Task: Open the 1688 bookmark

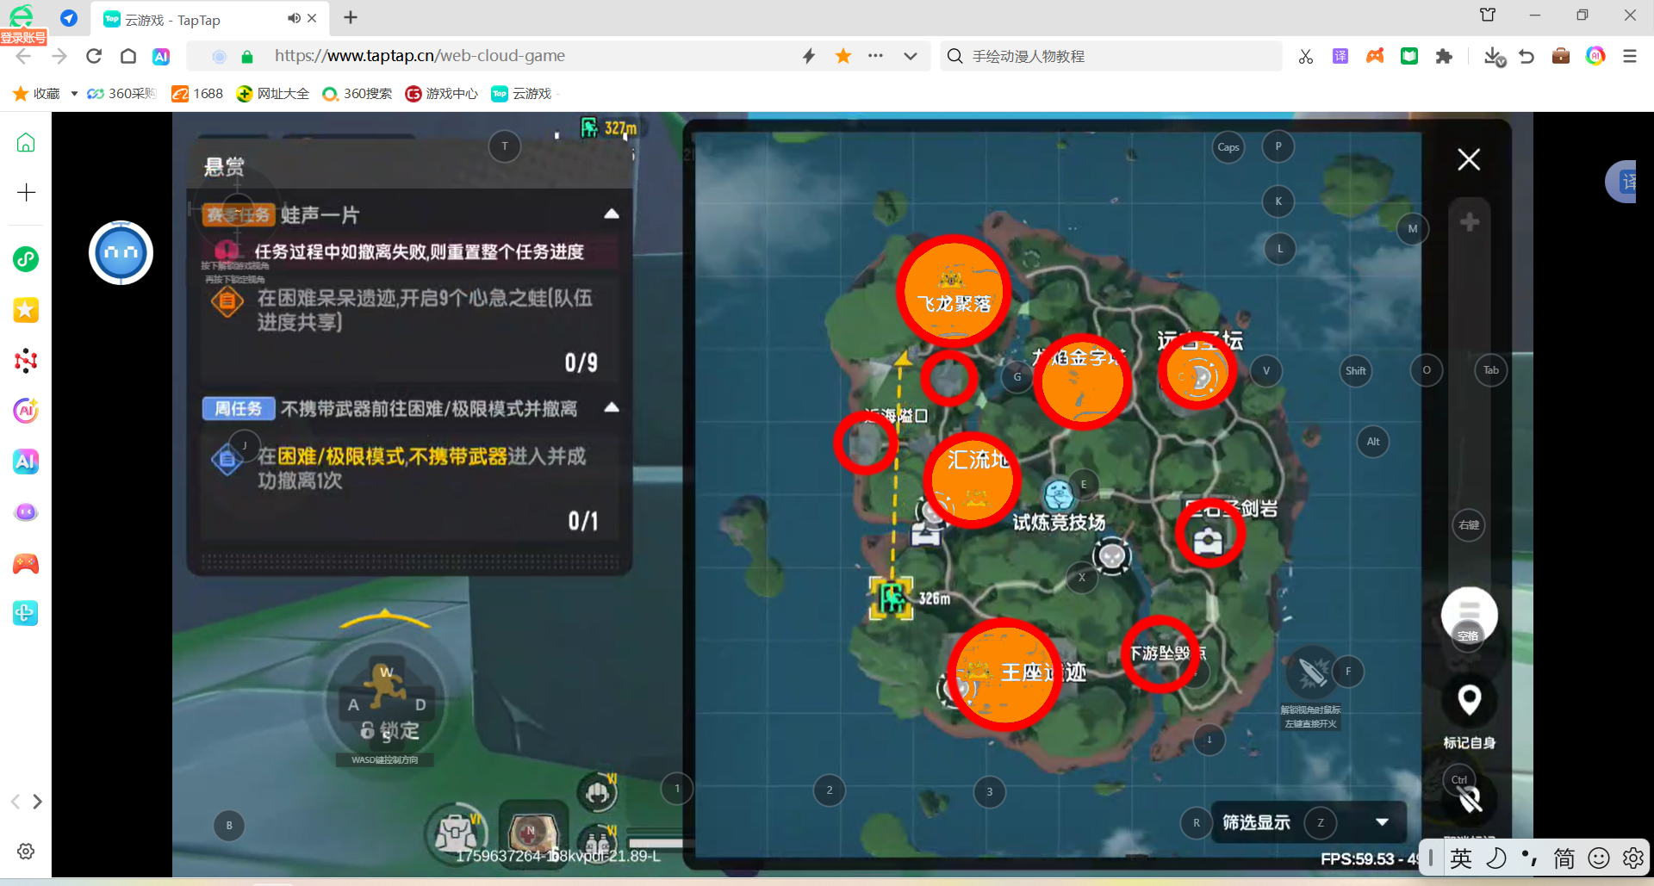Action: tap(197, 93)
